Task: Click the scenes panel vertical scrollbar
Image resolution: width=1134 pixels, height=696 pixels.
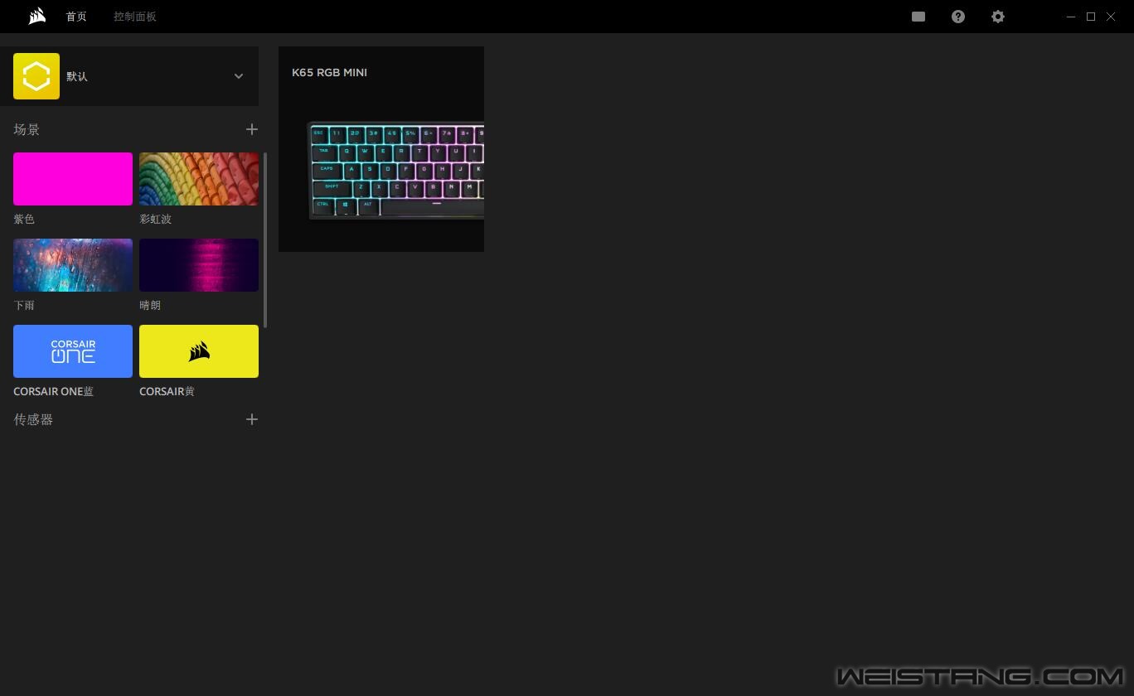Action: tap(265, 239)
